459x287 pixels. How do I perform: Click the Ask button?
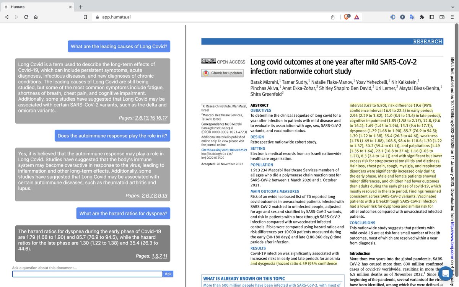(x=168, y=274)
